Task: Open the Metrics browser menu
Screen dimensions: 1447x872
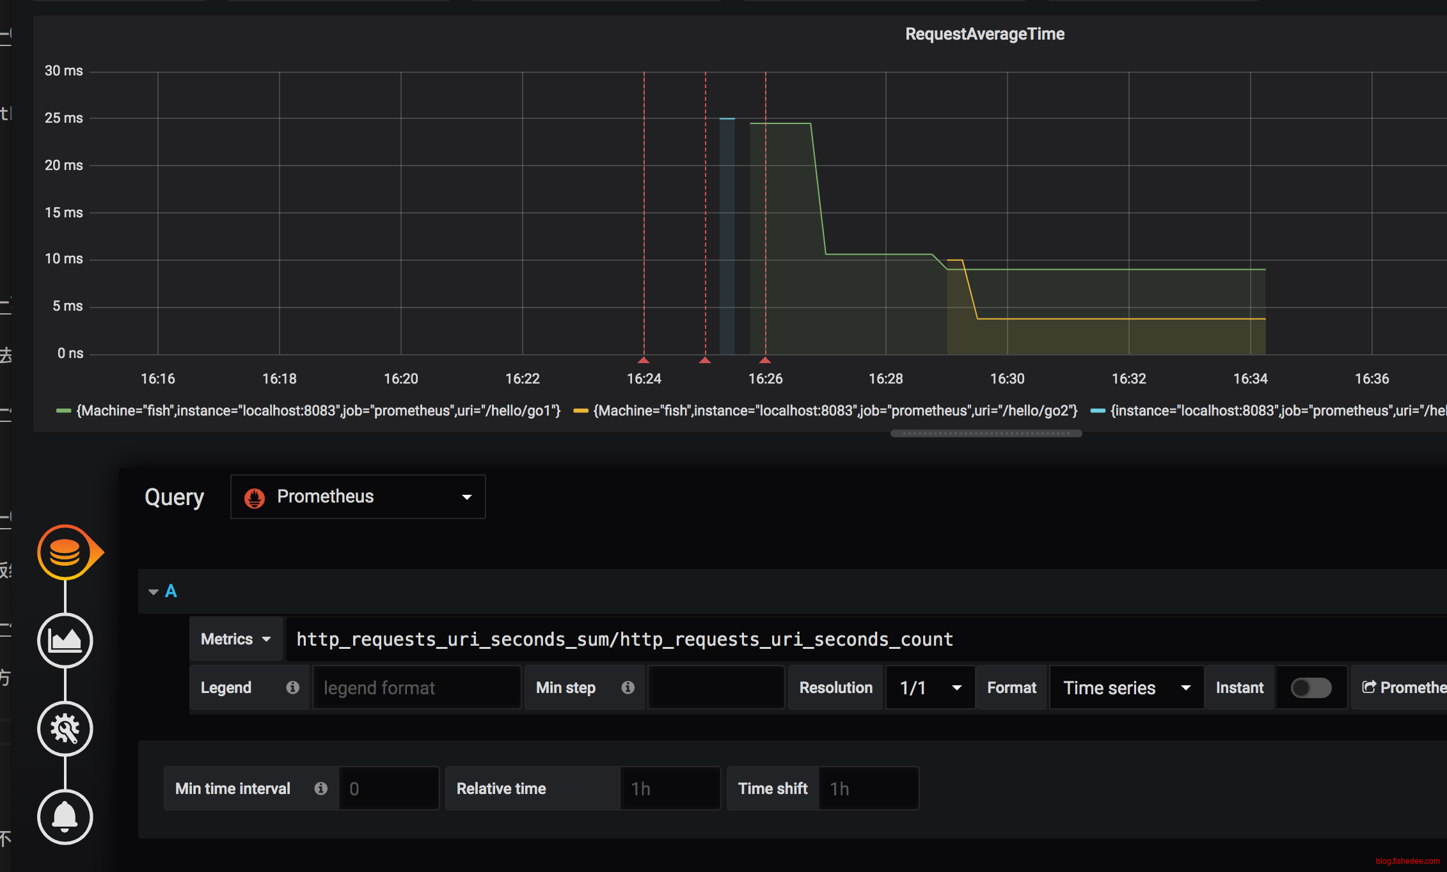Action: click(235, 639)
